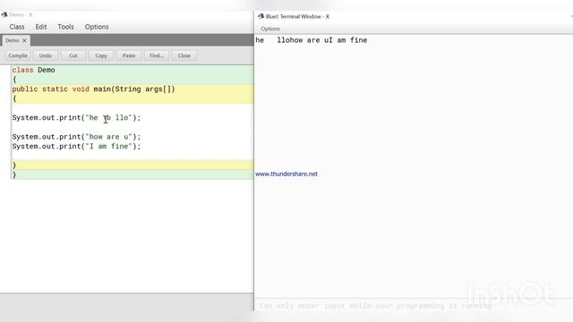Close the Demo tab with its X
Image resolution: width=573 pixels, height=322 pixels.
[x=24, y=40]
